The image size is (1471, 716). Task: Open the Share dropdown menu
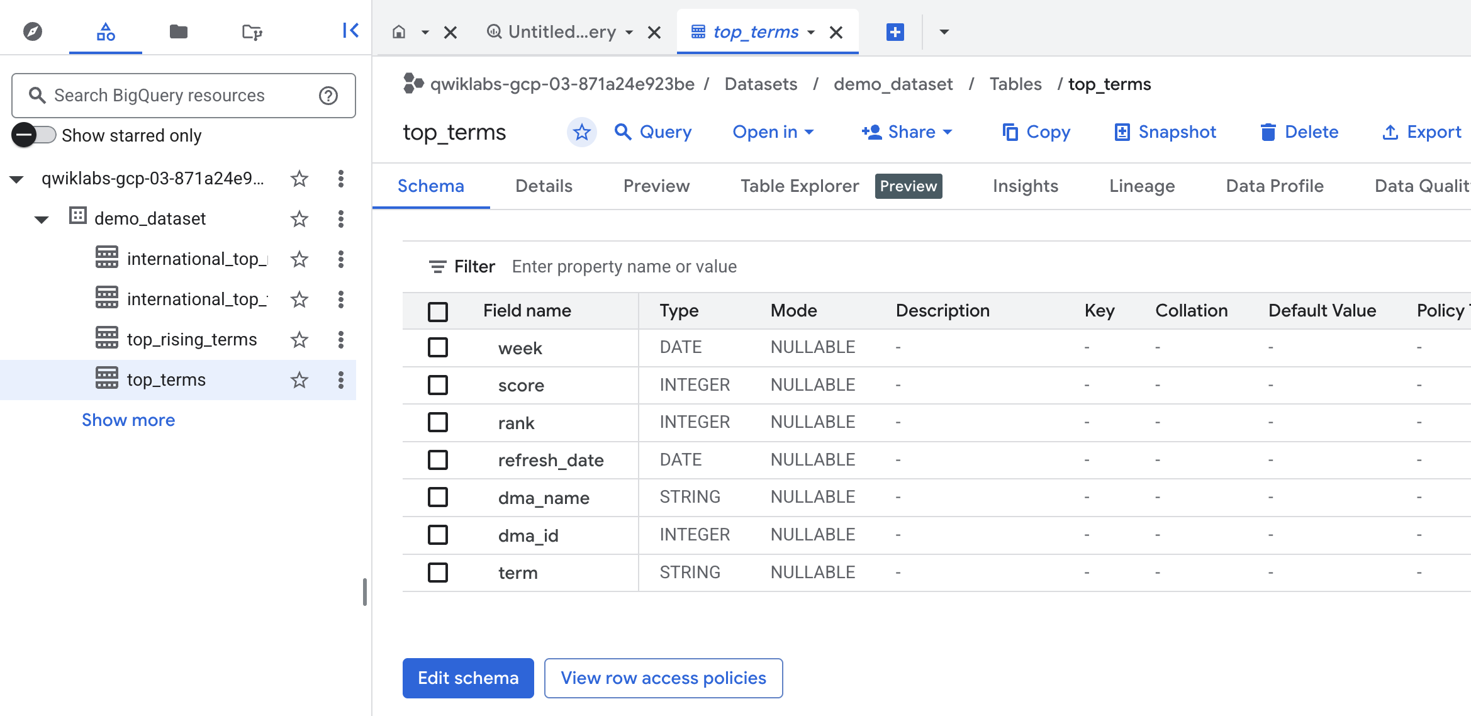pyautogui.click(x=907, y=132)
